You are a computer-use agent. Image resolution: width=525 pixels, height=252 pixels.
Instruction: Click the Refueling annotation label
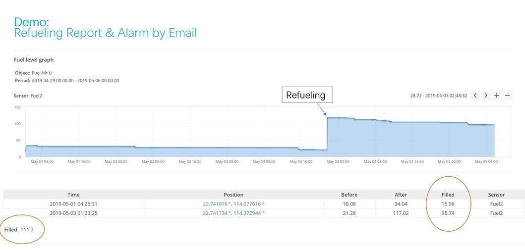[x=306, y=95]
